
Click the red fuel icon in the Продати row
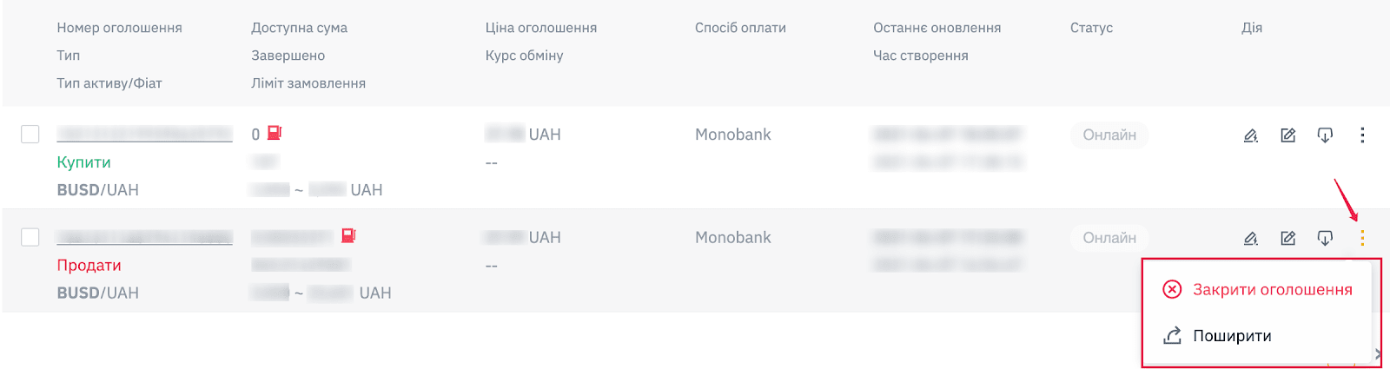[x=348, y=235]
